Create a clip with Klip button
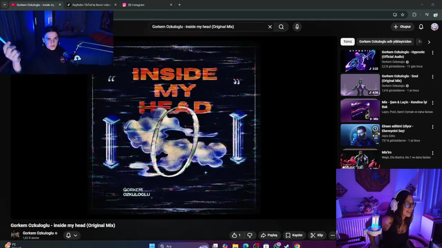The image size is (442, 248). click(x=317, y=235)
